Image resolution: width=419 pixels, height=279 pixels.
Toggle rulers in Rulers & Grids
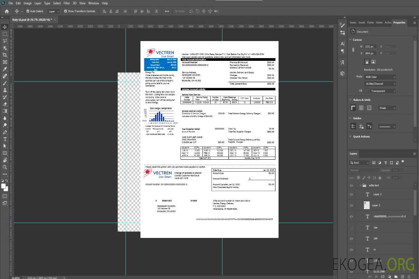[353, 108]
